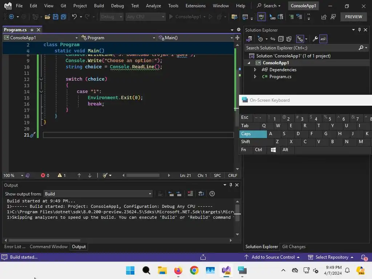The width and height of the screenshot is (372, 279).
Task: Comment out selected lines toolbar icon
Action: (291, 17)
